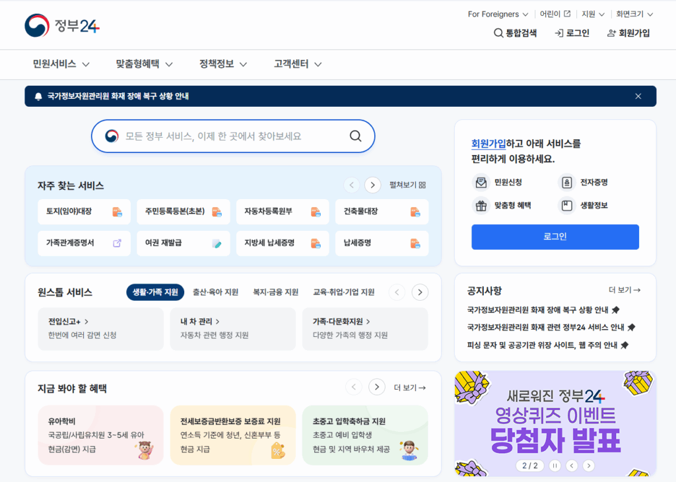Image resolution: width=676 pixels, height=482 pixels.
Task: Click the 민원신청 icon
Action: [x=481, y=183]
